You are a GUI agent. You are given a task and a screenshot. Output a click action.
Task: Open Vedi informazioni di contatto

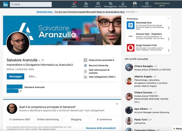pyautogui.click(x=99, y=71)
